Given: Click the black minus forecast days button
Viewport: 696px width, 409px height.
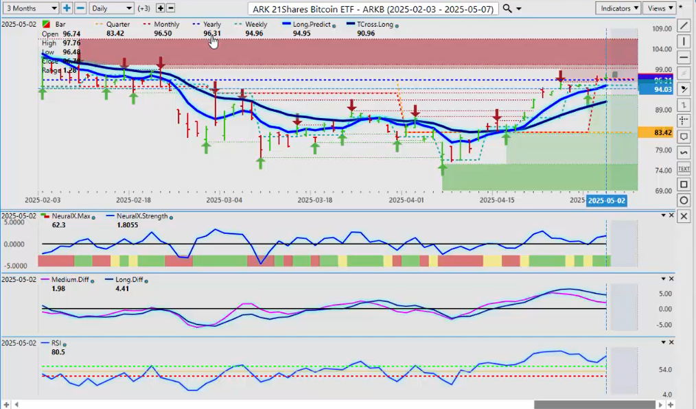Looking at the screenshot, I should coord(170,8).
